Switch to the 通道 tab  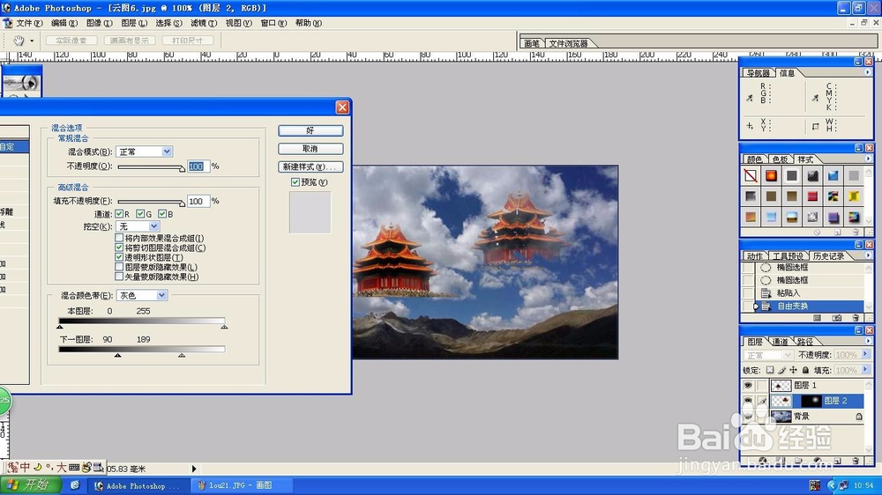(780, 342)
